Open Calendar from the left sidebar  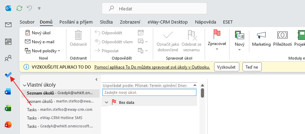[8, 42]
